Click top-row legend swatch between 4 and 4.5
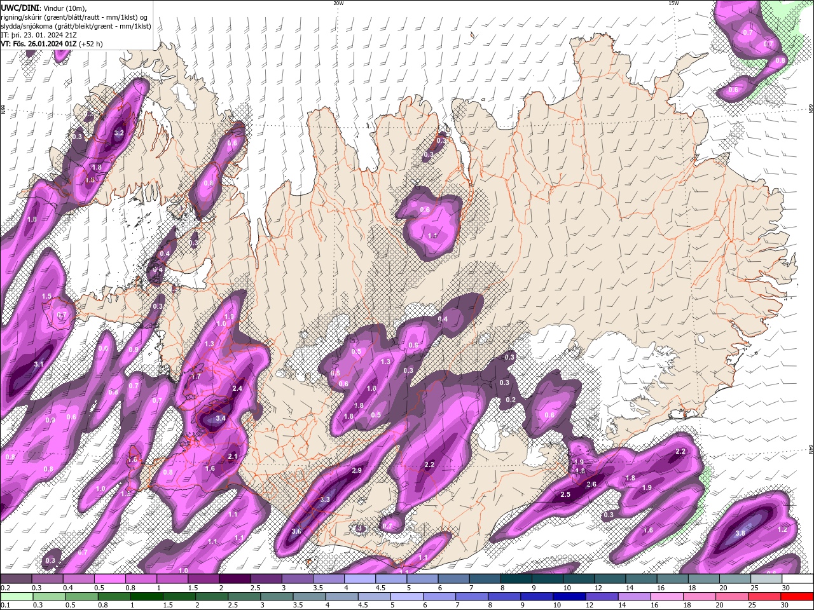Screen dimensions: 814x610 tap(360, 579)
